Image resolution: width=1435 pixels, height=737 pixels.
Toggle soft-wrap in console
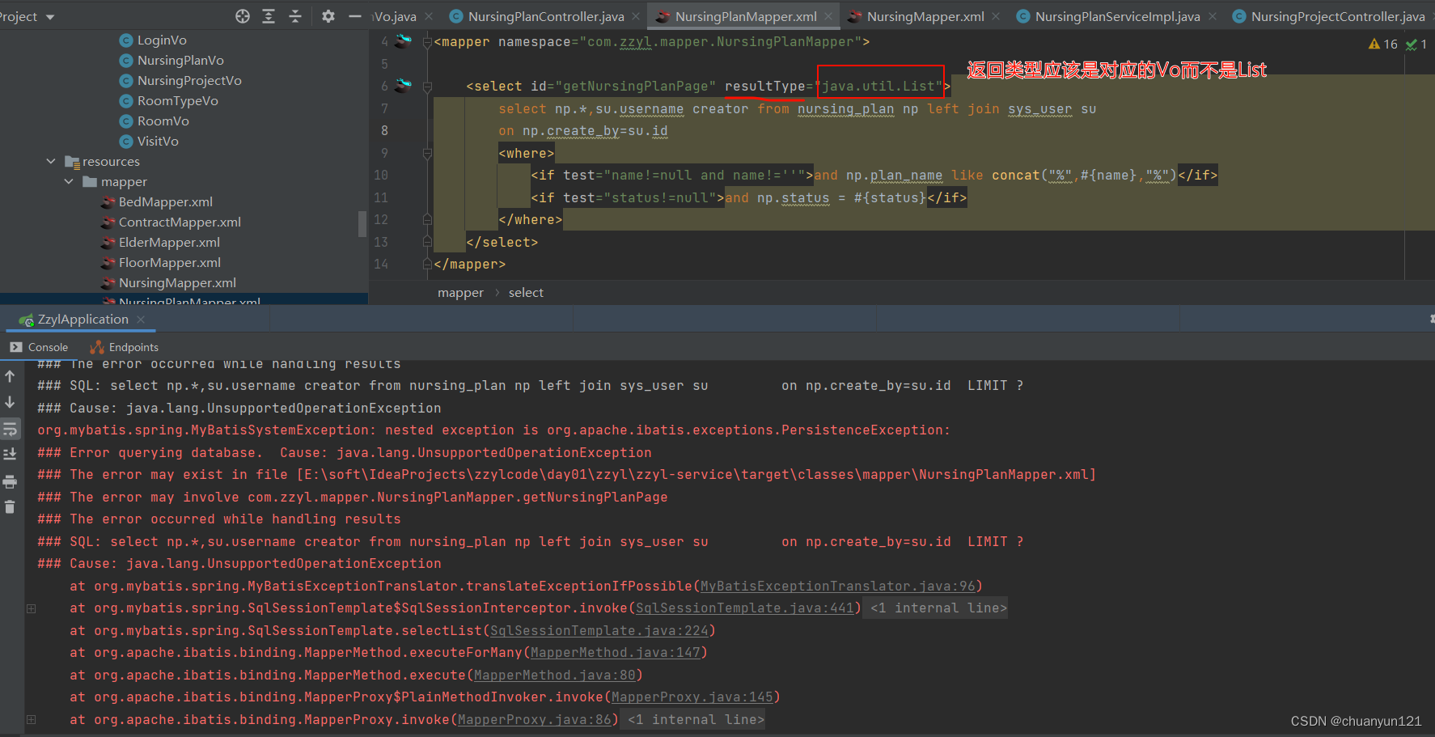point(10,428)
